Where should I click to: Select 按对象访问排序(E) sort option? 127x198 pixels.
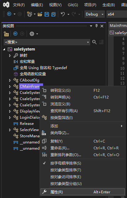(83, 177)
